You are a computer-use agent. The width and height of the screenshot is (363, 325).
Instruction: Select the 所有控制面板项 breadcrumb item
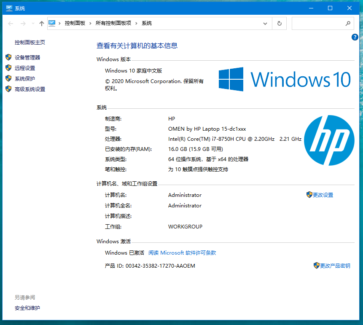tap(113, 24)
